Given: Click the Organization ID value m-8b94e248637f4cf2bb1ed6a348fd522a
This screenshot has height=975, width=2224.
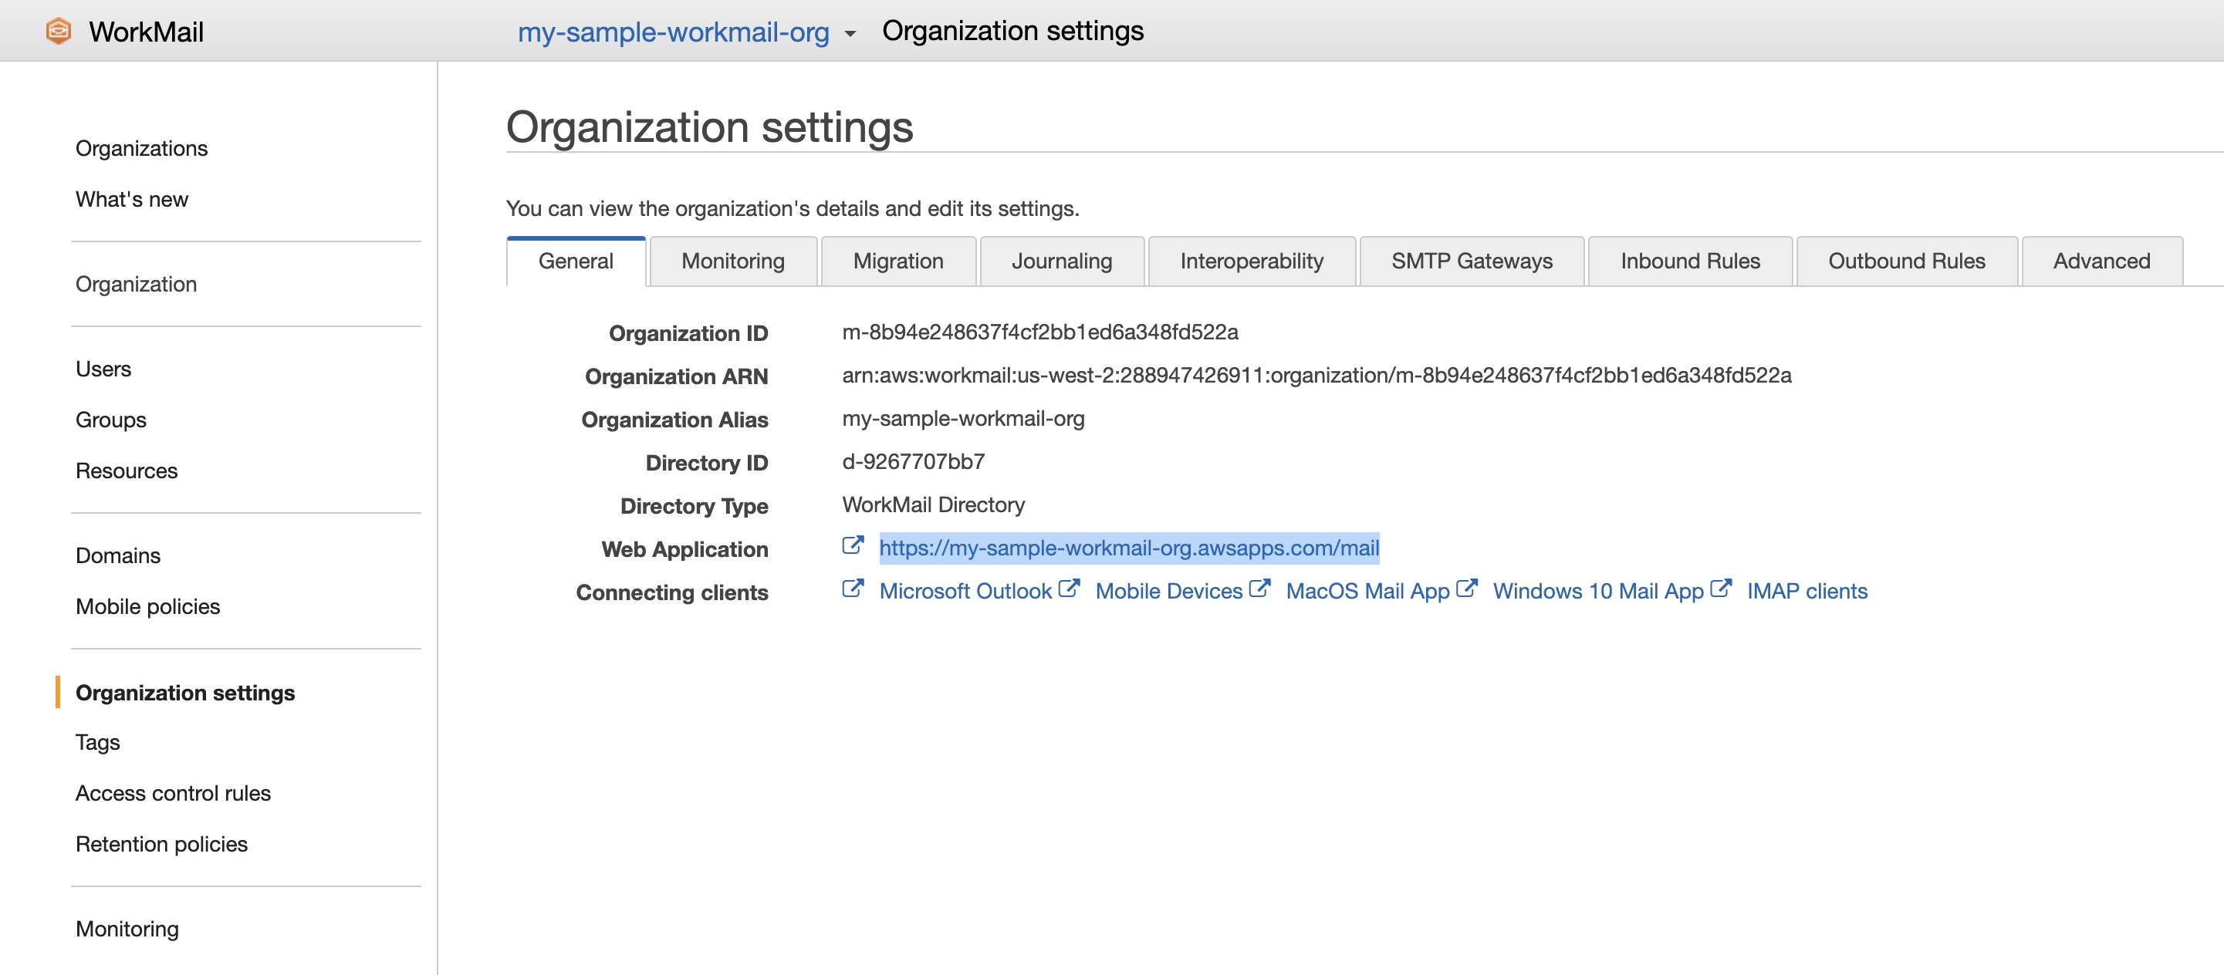Looking at the screenshot, I should point(1040,332).
